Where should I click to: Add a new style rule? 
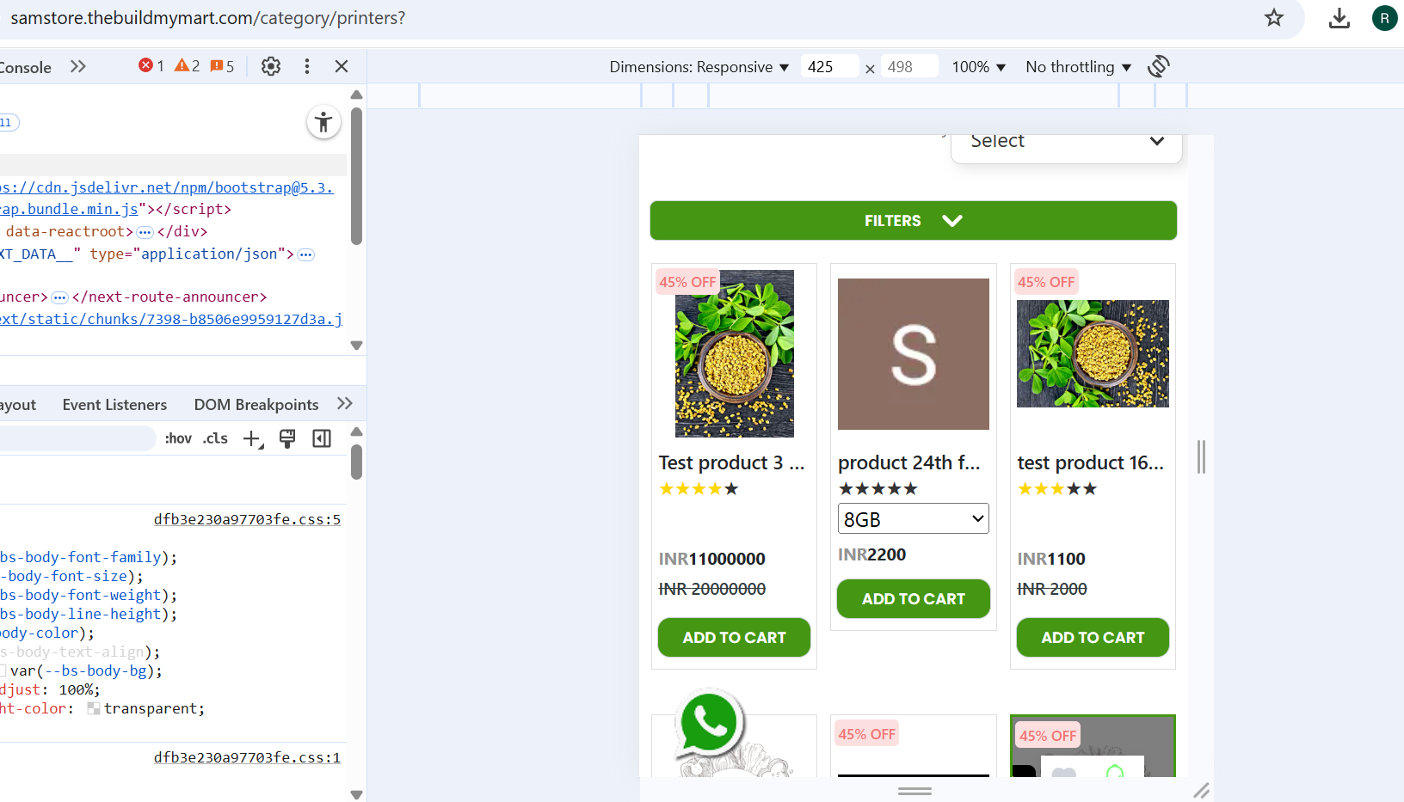tap(253, 439)
